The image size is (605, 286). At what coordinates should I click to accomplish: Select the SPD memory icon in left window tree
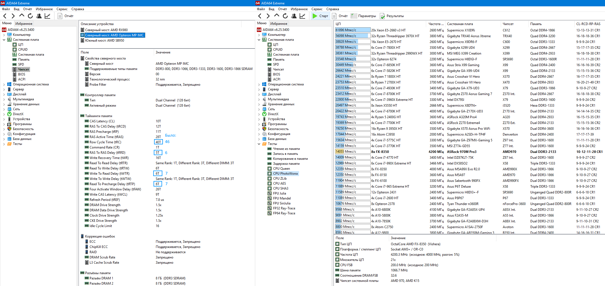(15, 64)
